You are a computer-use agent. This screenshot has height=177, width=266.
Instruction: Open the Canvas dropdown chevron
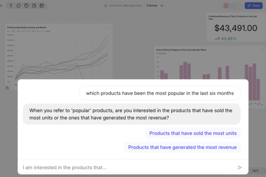(162, 6)
